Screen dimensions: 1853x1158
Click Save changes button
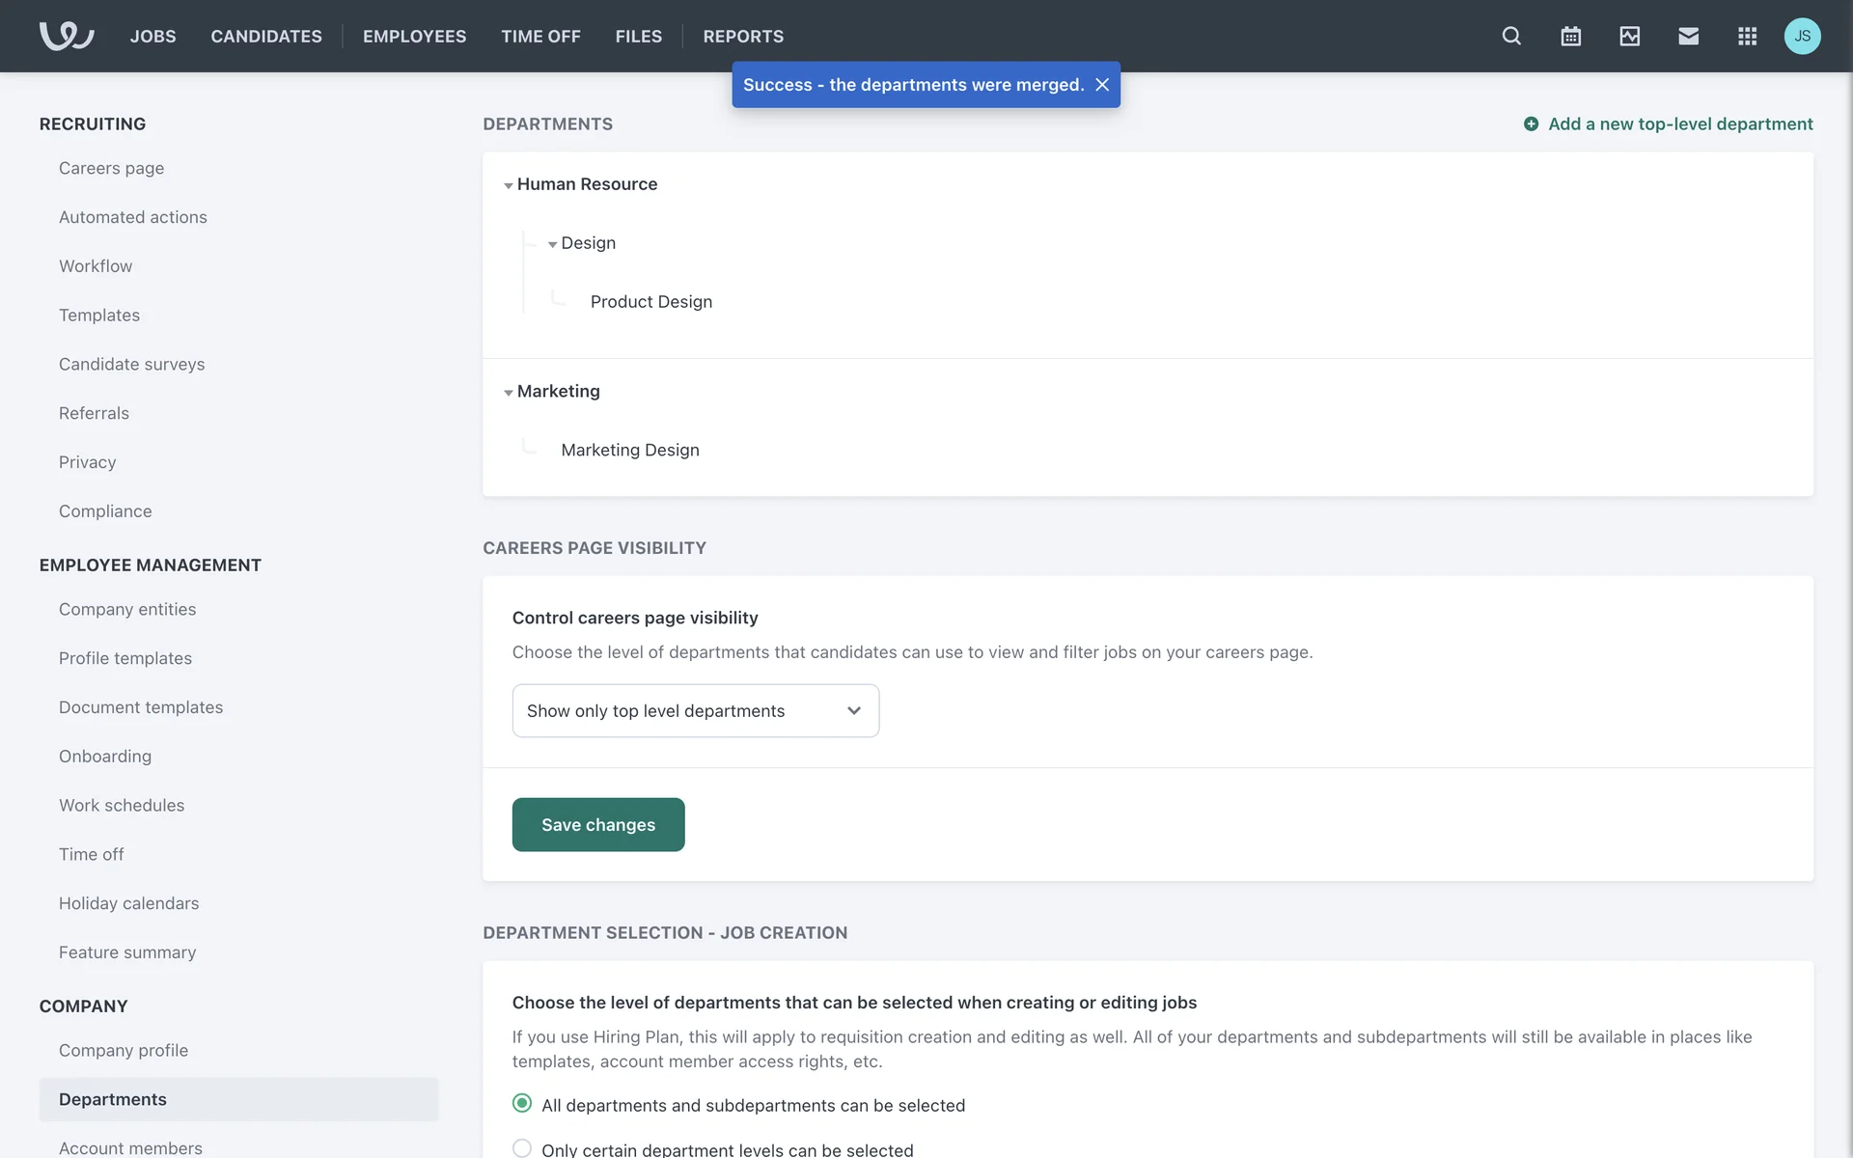(598, 825)
